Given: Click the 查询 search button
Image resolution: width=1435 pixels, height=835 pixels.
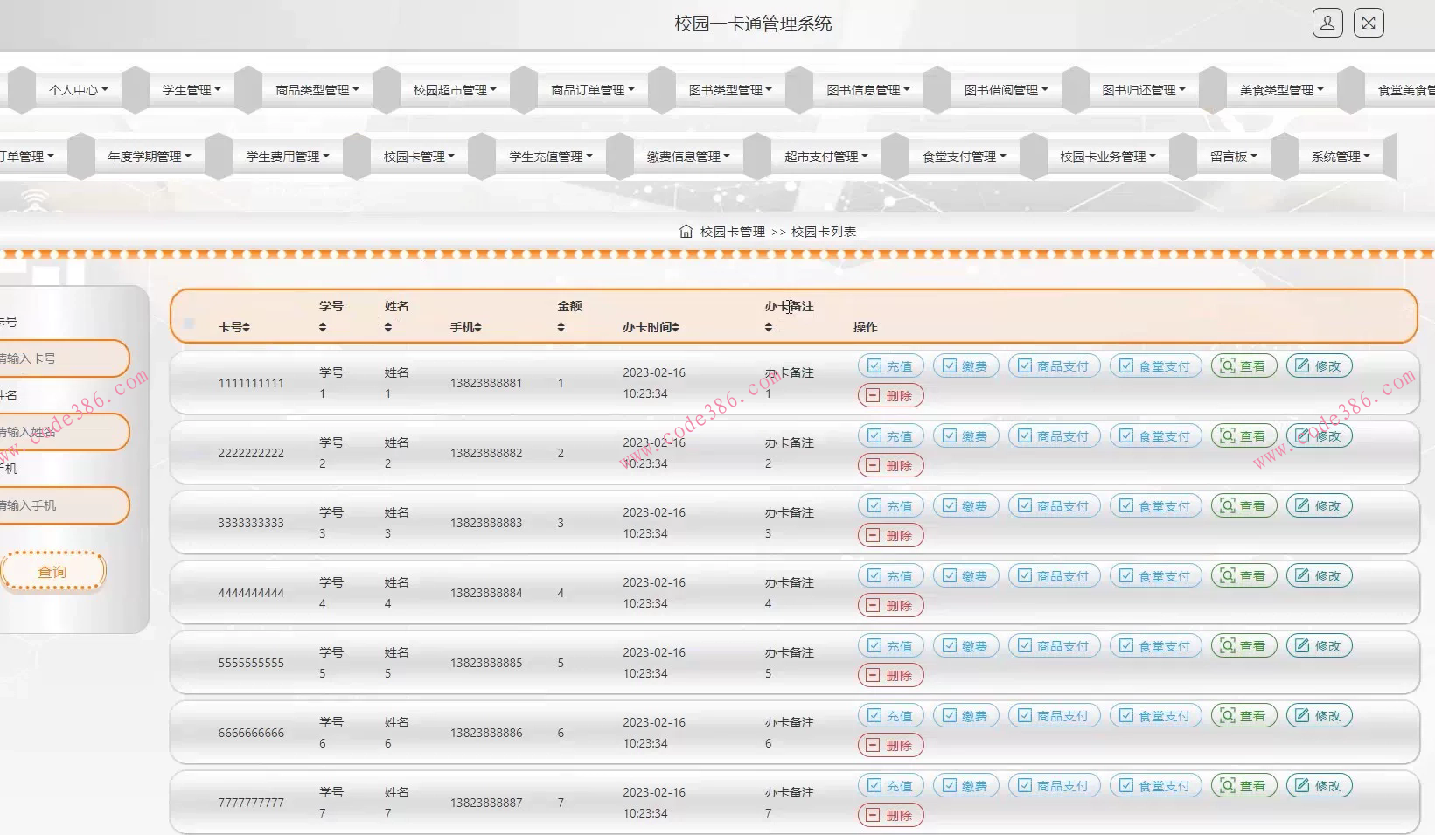Looking at the screenshot, I should click(x=52, y=572).
